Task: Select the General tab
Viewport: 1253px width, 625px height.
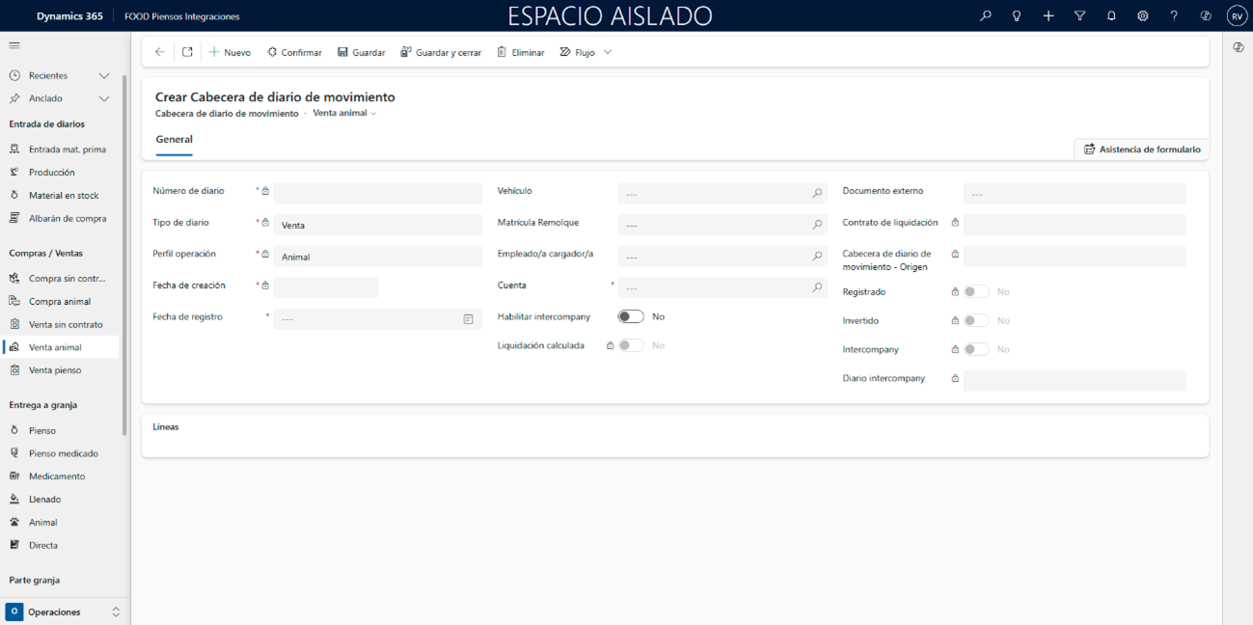Action: [175, 140]
